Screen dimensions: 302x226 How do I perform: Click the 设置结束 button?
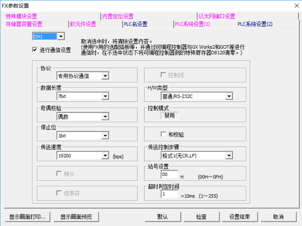pyautogui.click(x=239, y=217)
